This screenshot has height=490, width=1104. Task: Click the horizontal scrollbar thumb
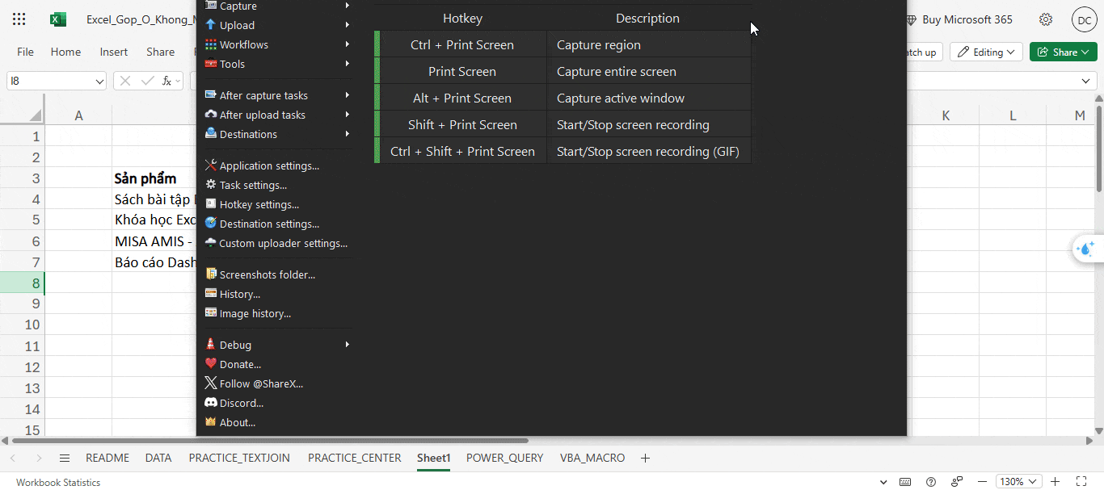(x=270, y=441)
